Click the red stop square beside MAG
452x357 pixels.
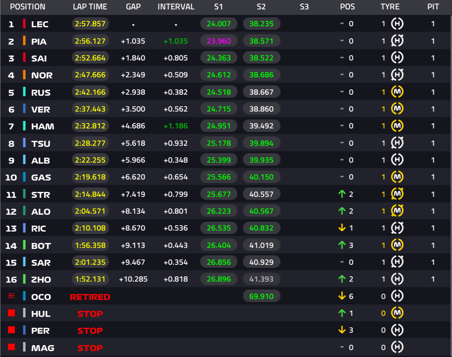(11, 347)
